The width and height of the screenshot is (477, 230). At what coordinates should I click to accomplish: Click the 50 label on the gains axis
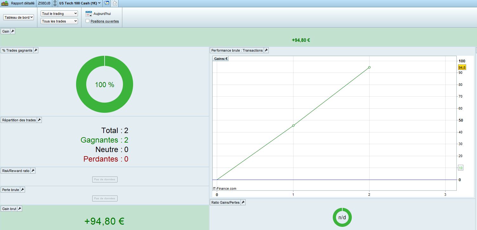(461, 120)
